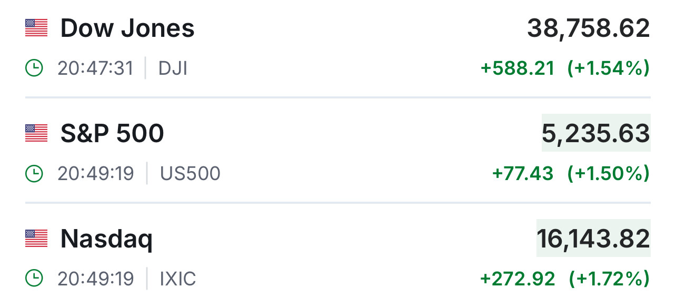Click the US flag beside Dow Jones
676x297 pixels.
36,28
